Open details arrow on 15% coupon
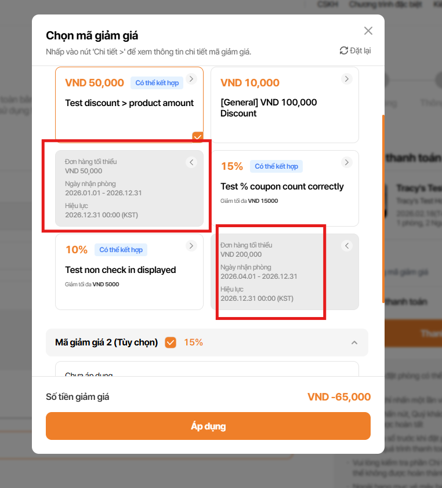The width and height of the screenshot is (442, 488). pyautogui.click(x=346, y=162)
